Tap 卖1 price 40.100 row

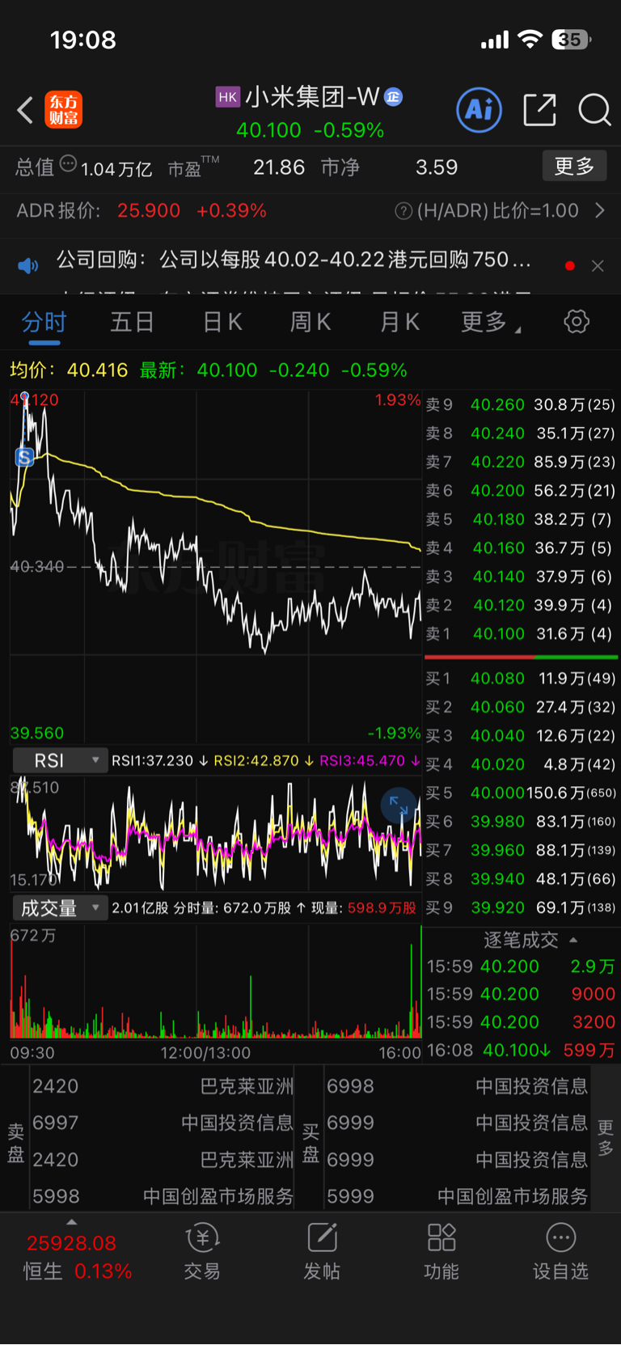521,634
